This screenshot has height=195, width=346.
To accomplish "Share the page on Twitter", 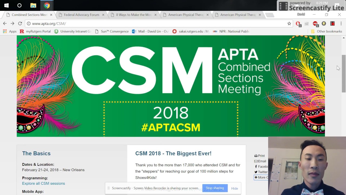I will click(261, 172).
